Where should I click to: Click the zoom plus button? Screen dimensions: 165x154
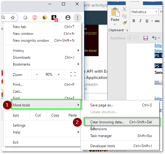[x=59, y=74]
